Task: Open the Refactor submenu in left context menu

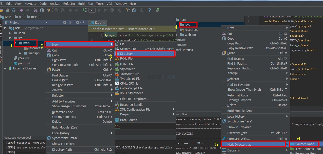Action: (x=80, y=95)
